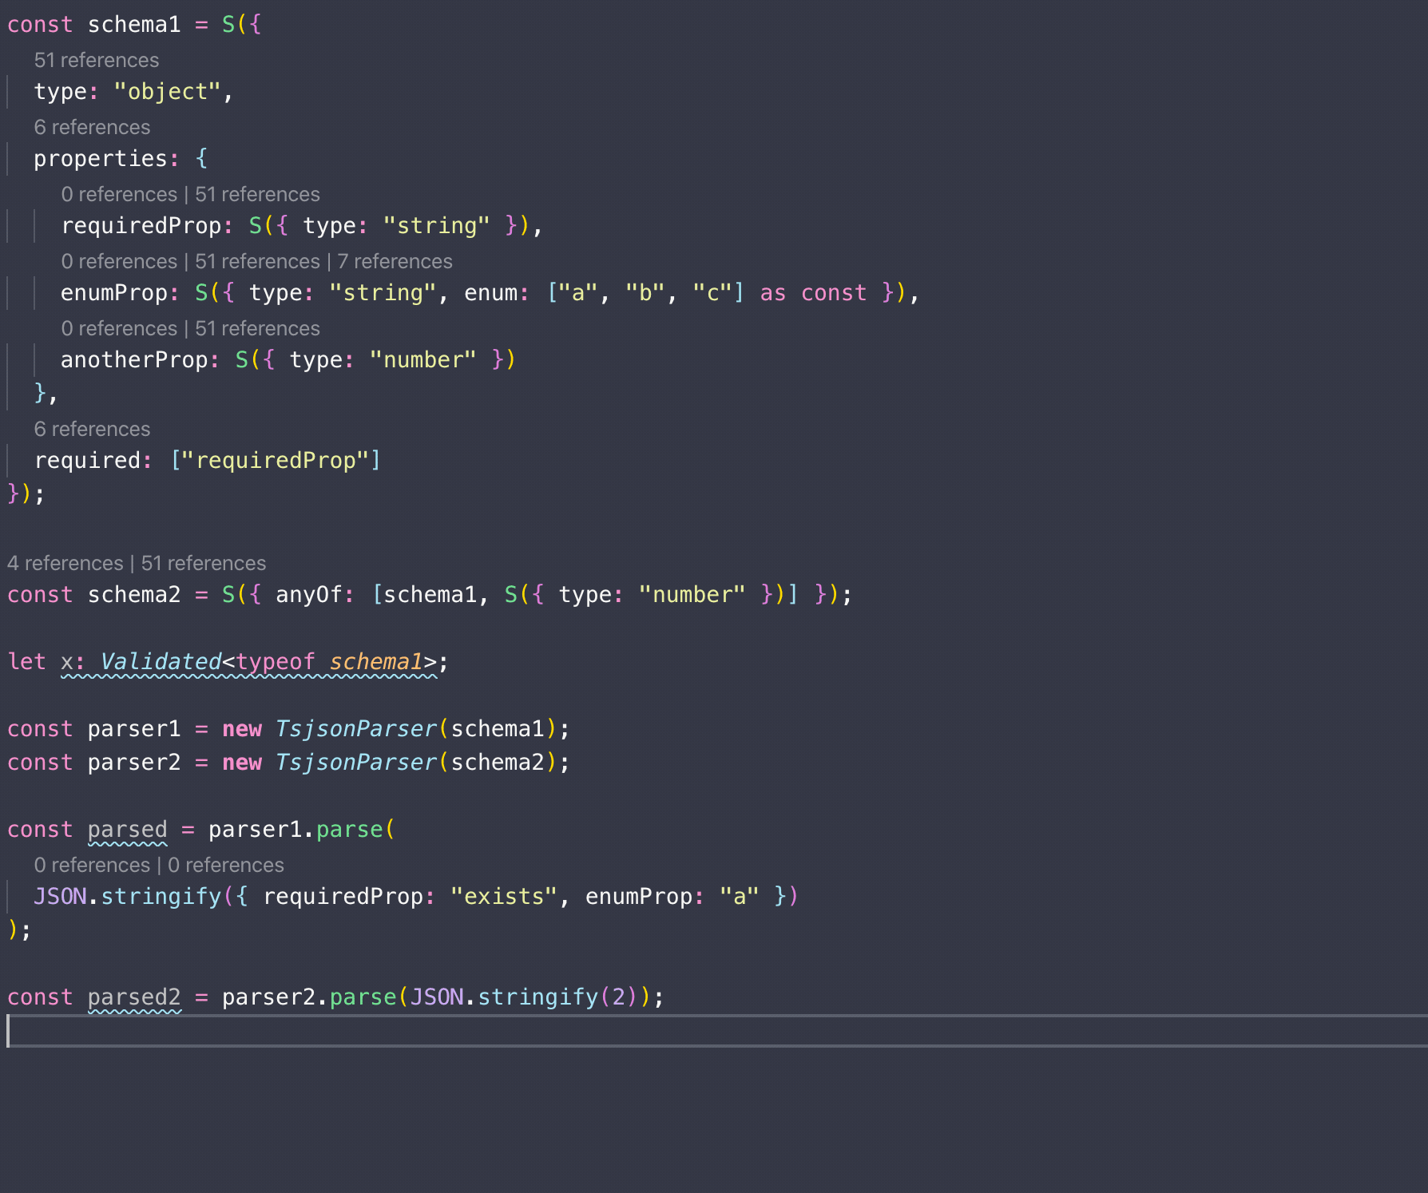Click the underlined parsed variable name
This screenshot has height=1193, width=1428.
pos(126,829)
